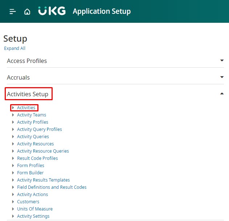
Task: Open the hamburger main menu icon
Action: point(13,12)
